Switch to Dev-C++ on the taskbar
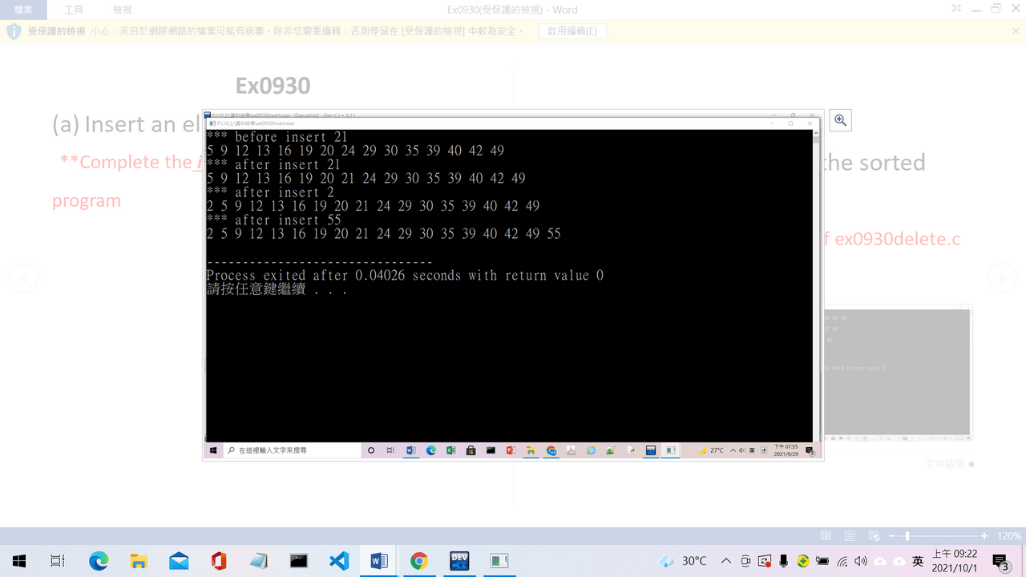The image size is (1026, 577). [x=459, y=561]
